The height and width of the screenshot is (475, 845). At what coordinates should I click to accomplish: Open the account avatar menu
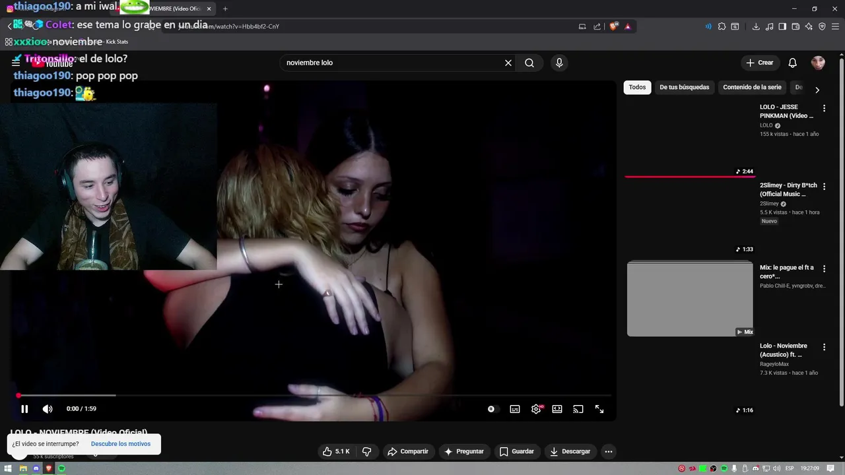pos(818,63)
